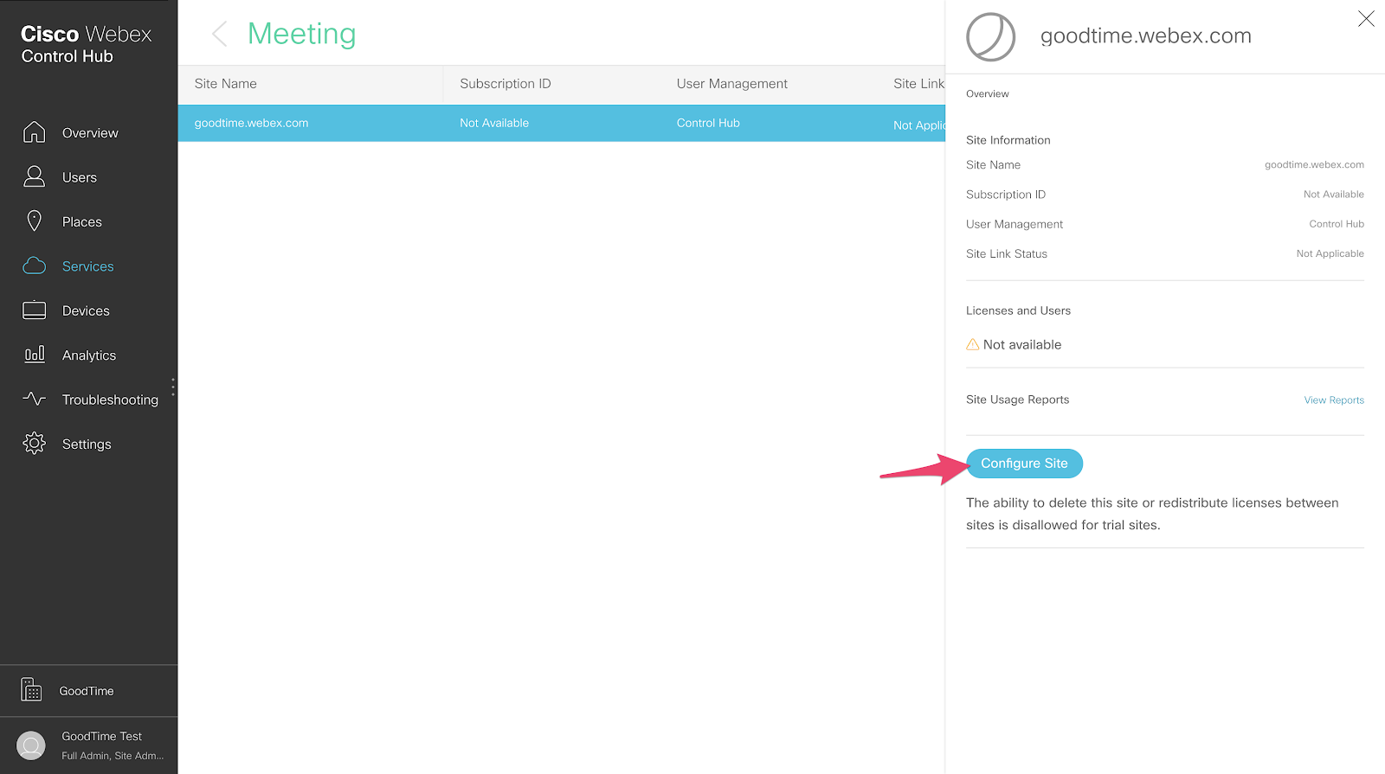Open the Devices monitor icon

[34, 310]
